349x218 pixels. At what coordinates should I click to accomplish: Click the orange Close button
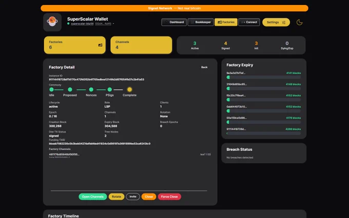tap(149, 196)
